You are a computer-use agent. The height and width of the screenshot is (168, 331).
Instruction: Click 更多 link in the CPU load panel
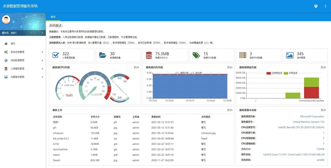point(136,67)
